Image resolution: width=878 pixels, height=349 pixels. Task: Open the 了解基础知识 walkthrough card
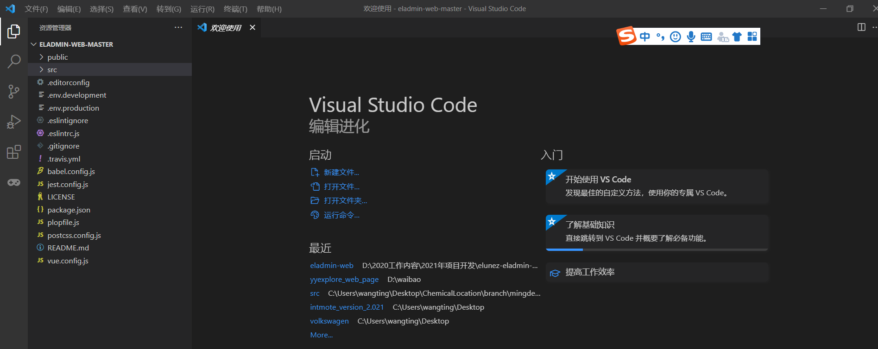coord(657,232)
